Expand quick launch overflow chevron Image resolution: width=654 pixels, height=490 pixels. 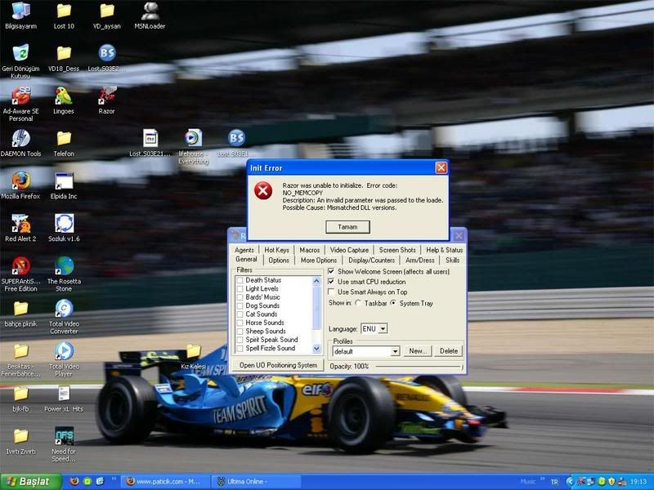click(x=114, y=479)
